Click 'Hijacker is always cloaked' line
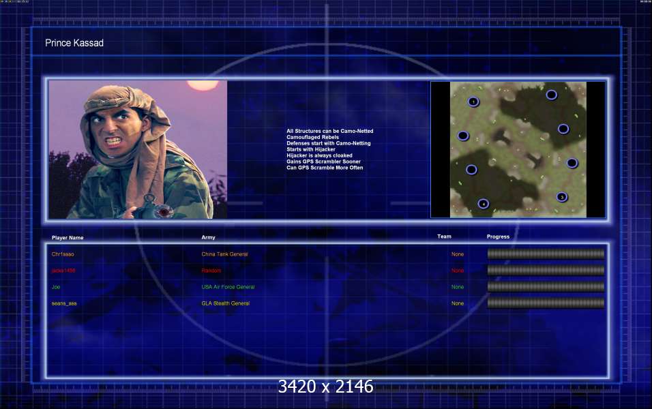This screenshot has width=652, height=409. click(x=319, y=155)
